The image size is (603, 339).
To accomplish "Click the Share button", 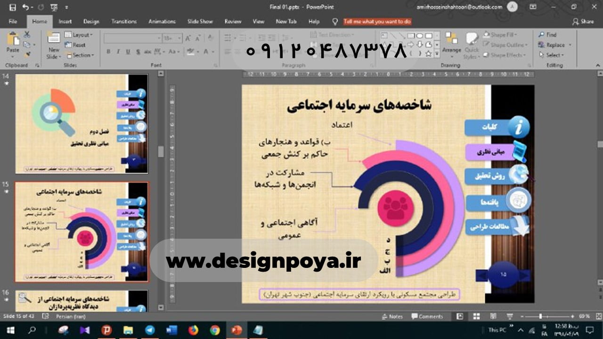I will point(583,21).
